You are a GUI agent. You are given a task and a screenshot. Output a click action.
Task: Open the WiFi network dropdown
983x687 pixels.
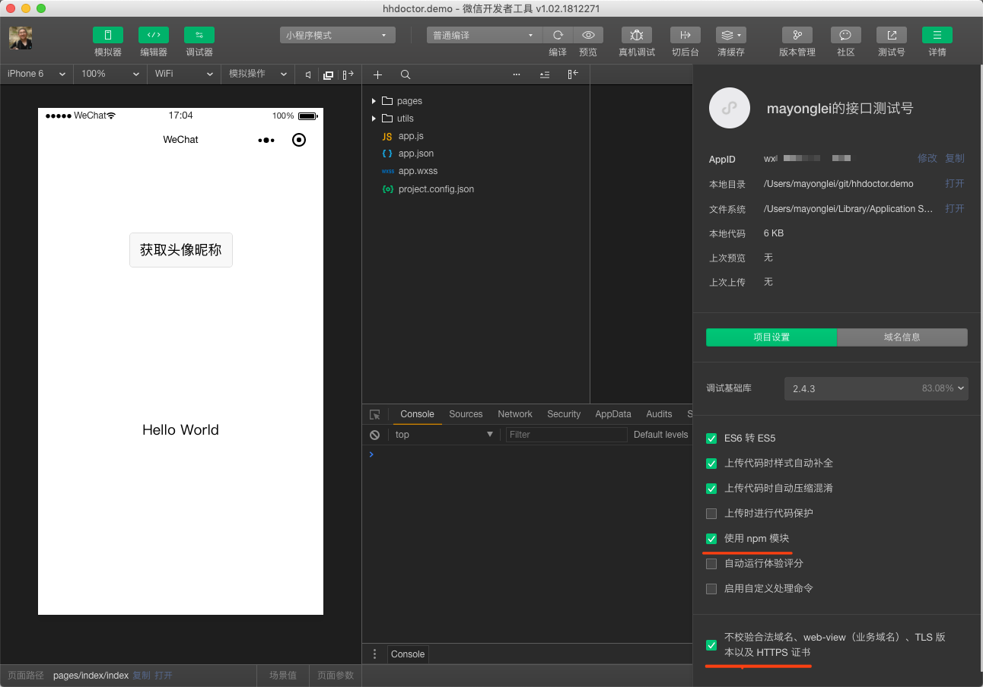tap(185, 74)
